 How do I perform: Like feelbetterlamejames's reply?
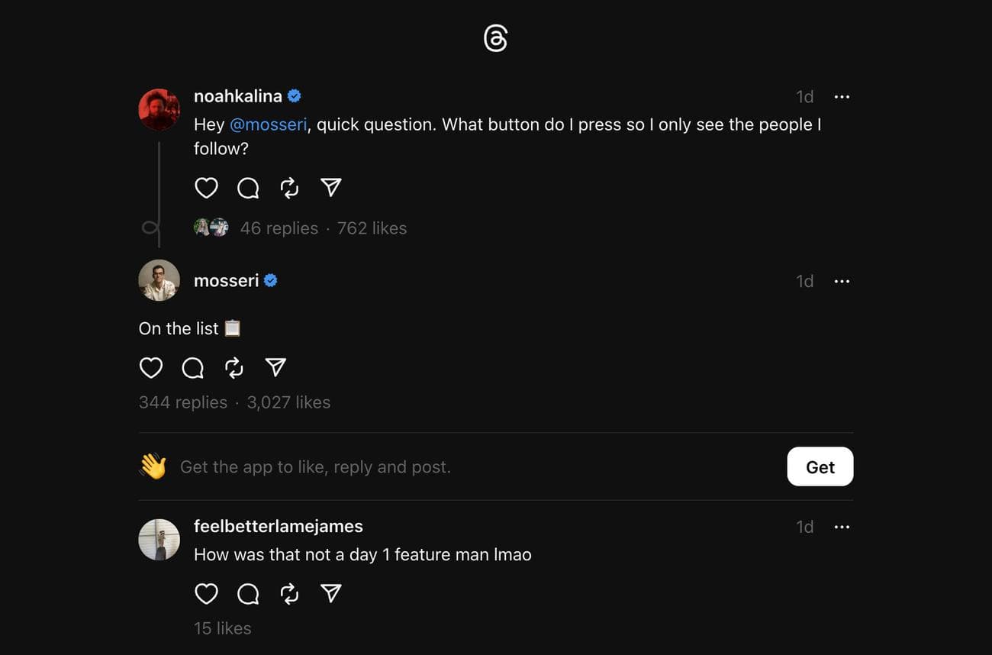[x=206, y=593]
